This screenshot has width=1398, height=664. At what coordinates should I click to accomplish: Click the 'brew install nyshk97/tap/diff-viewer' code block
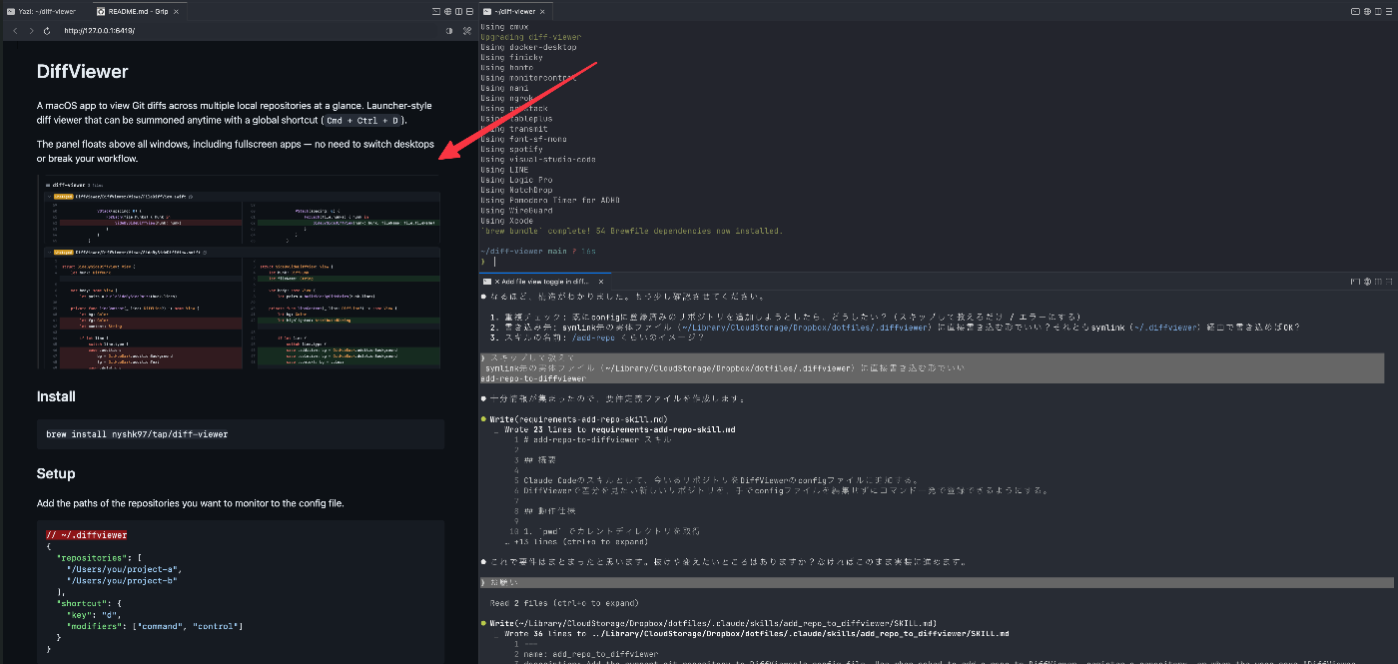click(x=240, y=434)
